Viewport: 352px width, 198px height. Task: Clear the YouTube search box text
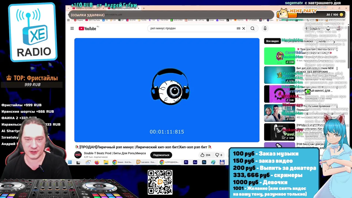[244, 28]
